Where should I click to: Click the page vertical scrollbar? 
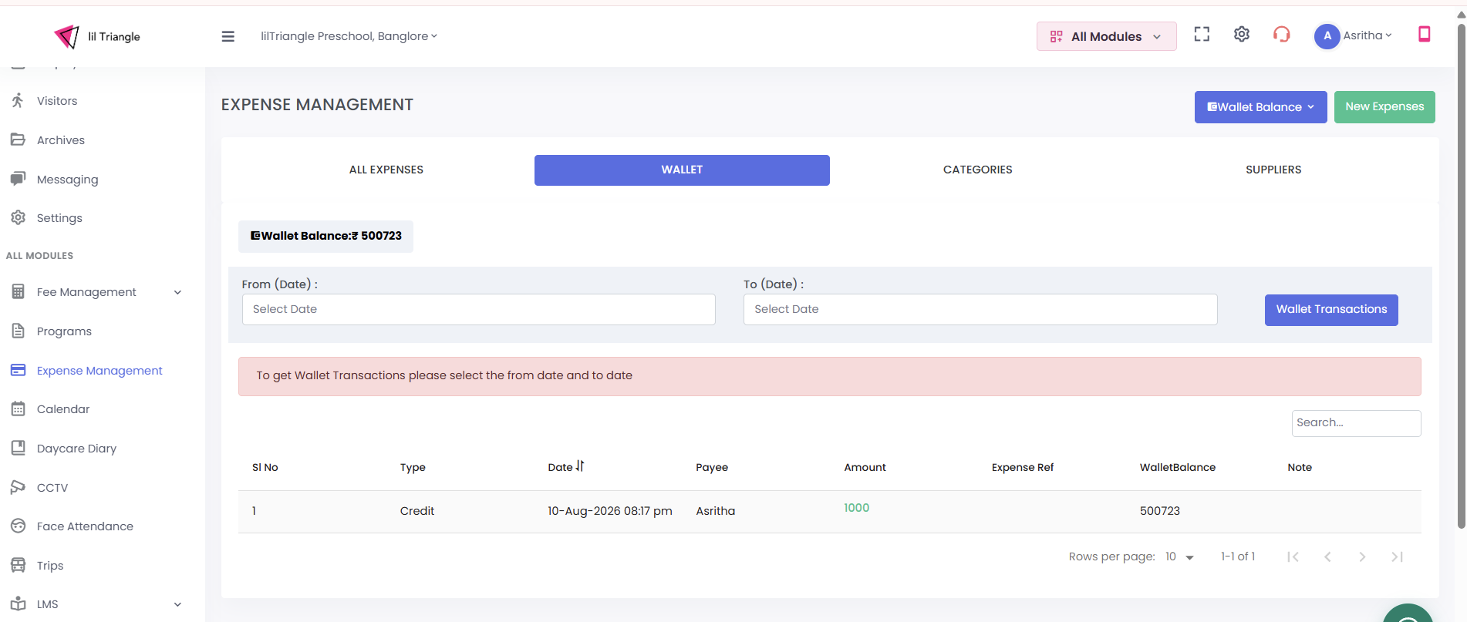(x=1461, y=277)
